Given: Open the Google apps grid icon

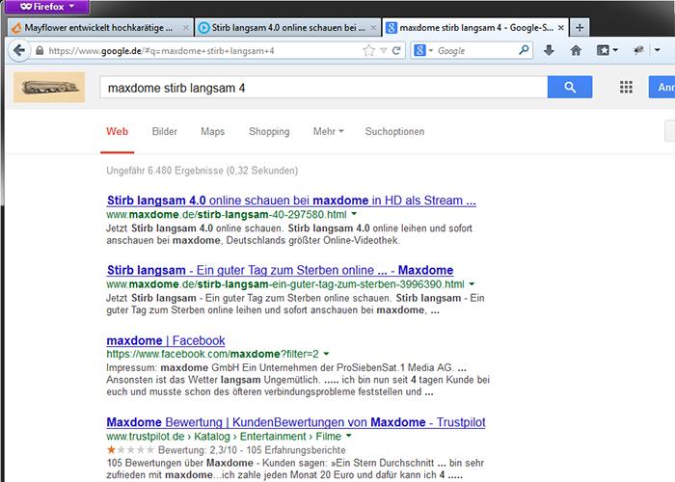Looking at the screenshot, I should pyautogui.click(x=626, y=88).
